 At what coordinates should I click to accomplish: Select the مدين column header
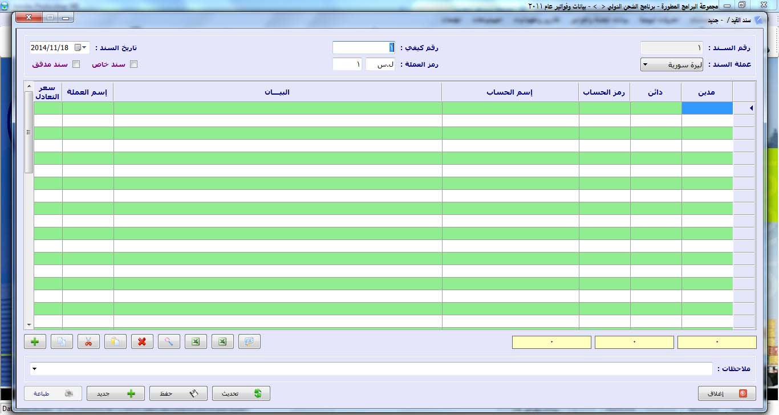click(x=707, y=92)
